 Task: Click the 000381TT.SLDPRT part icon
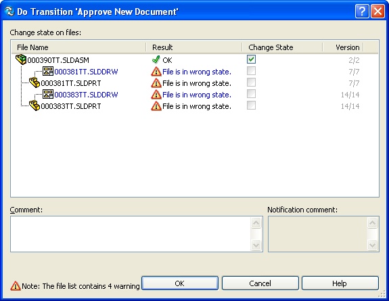pyautogui.click(x=35, y=83)
